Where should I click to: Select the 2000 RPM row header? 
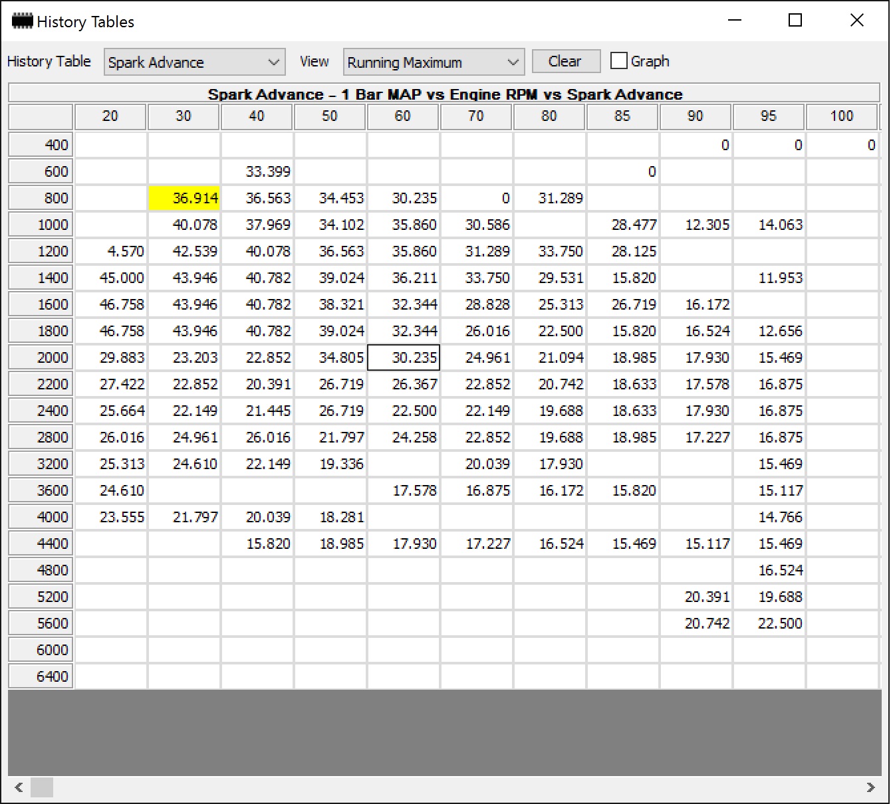41,357
